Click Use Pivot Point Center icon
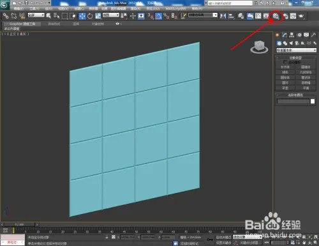319x246 pixels. (124, 16)
